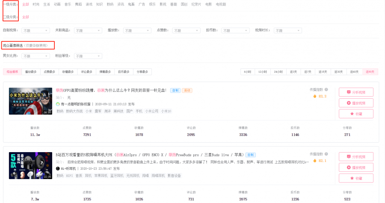The height and width of the screenshot is (203, 385).
Task: Set time range to 近60天
Action: coord(354,72)
